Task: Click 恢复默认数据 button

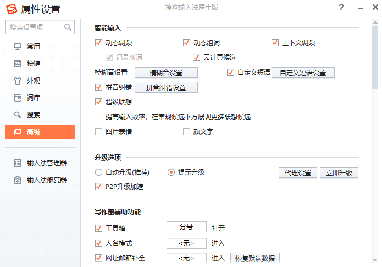Action: tap(255, 258)
